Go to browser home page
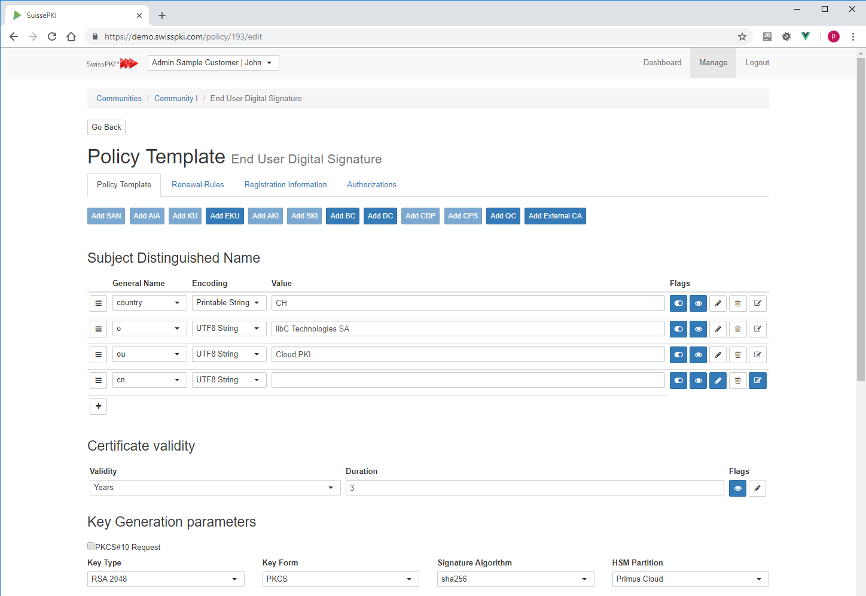The width and height of the screenshot is (866, 596). tap(71, 37)
